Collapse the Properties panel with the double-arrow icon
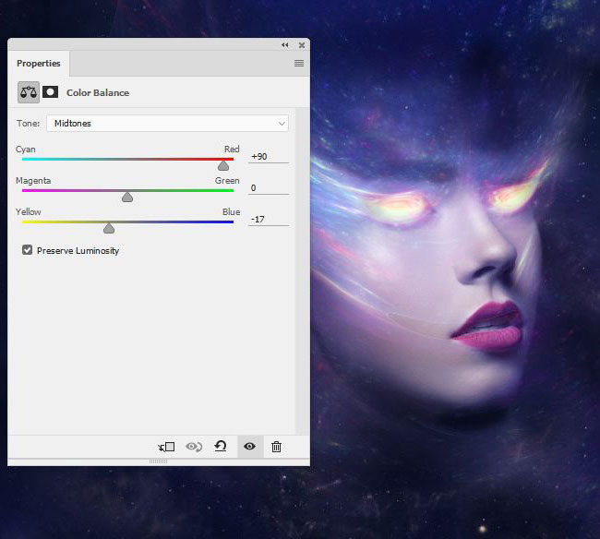The image size is (600, 539). [x=284, y=45]
